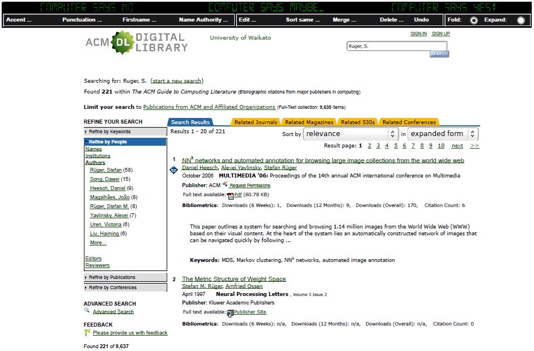Expand the Refine by Publications section
This screenshot has height=351, width=534.
[x=125, y=277]
